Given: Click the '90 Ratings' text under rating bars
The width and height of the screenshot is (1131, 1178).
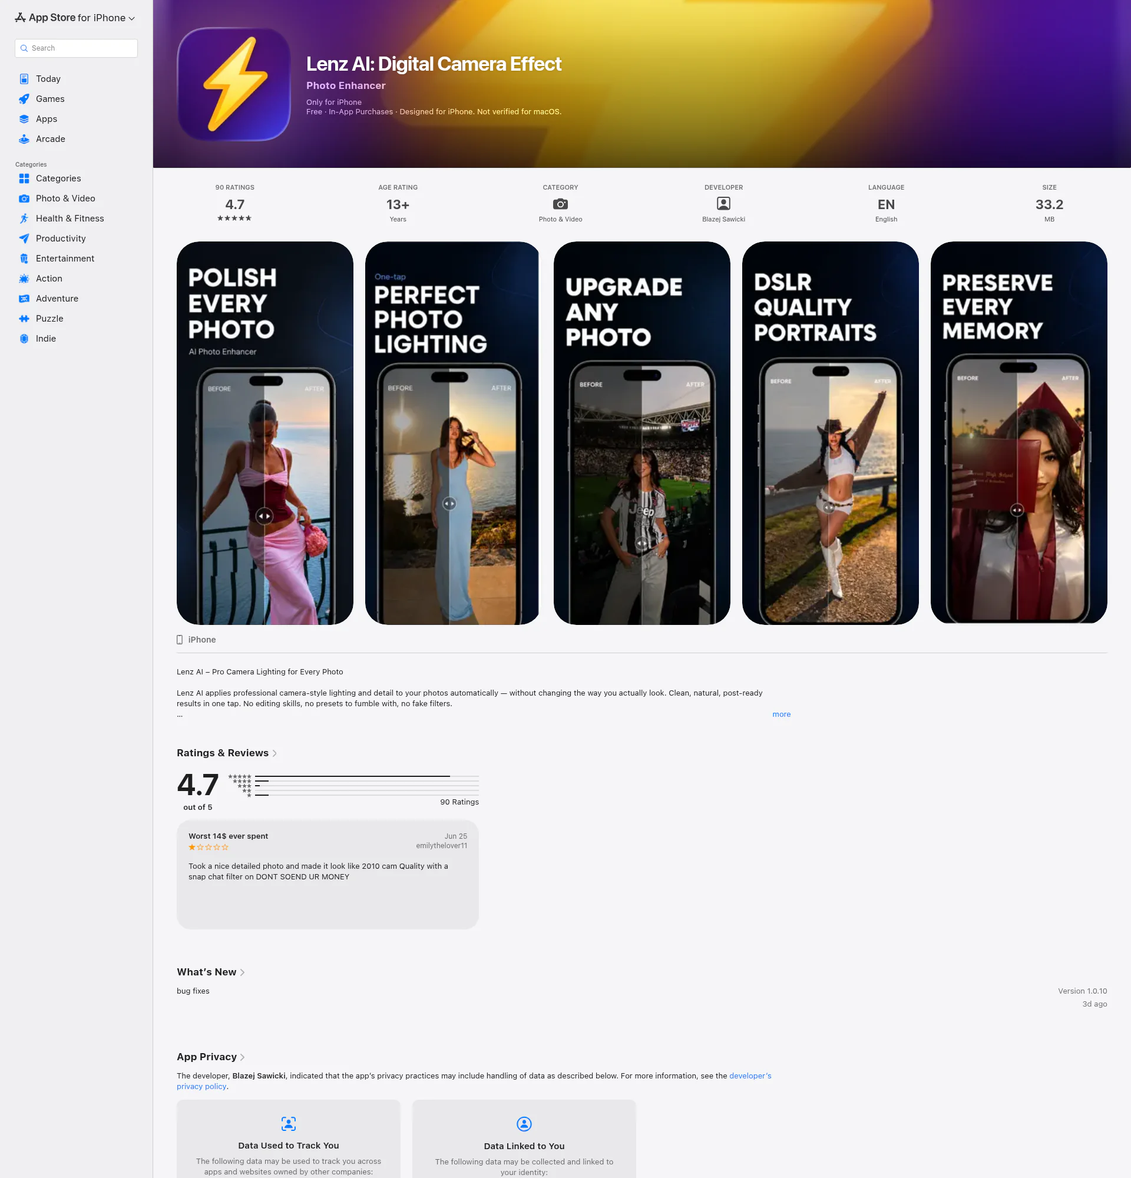Looking at the screenshot, I should pyautogui.click(x=459, y=802).
